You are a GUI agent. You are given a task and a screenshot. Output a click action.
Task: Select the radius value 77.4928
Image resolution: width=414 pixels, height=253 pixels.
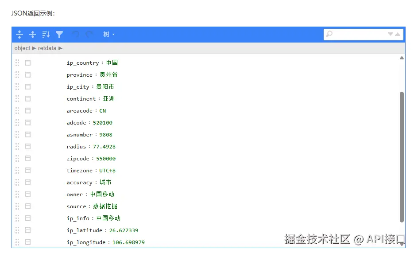pyautogui.click(x=104, y=147)
